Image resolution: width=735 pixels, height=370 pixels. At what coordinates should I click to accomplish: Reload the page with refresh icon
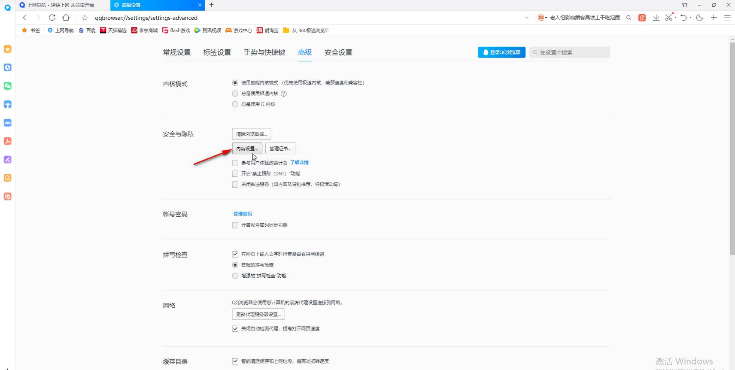tap(52, 18)
